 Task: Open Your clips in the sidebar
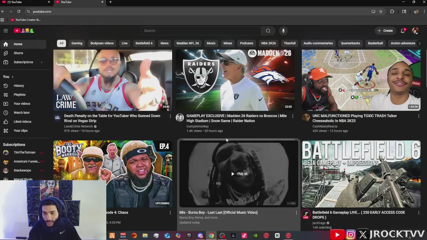(23, 131)
